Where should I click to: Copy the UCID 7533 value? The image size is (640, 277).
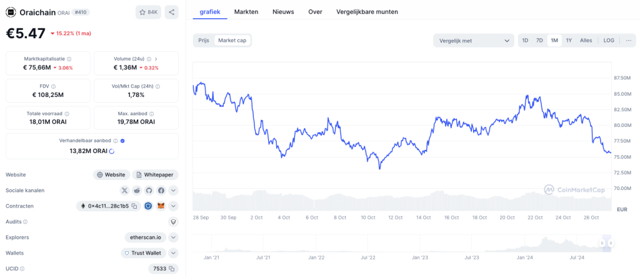[x=172, y=269]
